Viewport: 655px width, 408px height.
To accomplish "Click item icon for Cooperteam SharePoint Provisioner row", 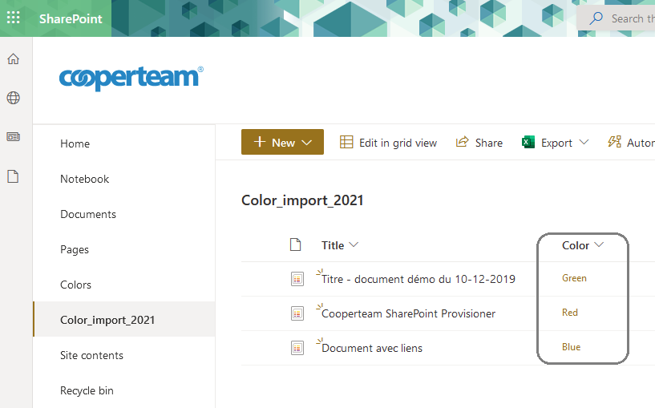I will tap(297, 313).
